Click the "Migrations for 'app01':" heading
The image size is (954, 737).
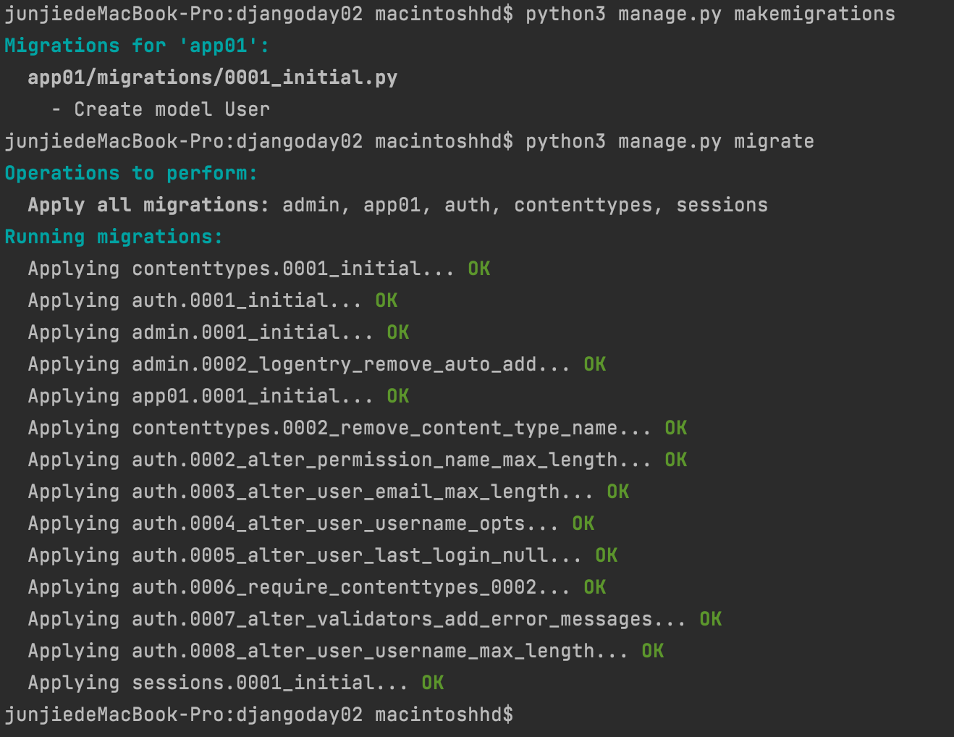click(x=137, y=46)
